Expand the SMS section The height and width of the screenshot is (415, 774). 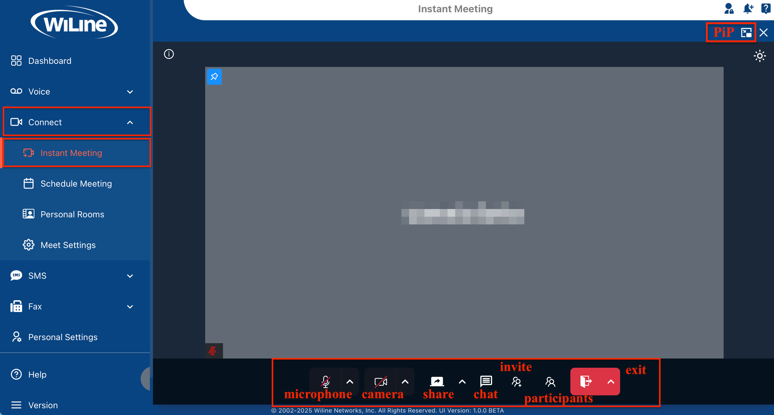click(130, 276)
